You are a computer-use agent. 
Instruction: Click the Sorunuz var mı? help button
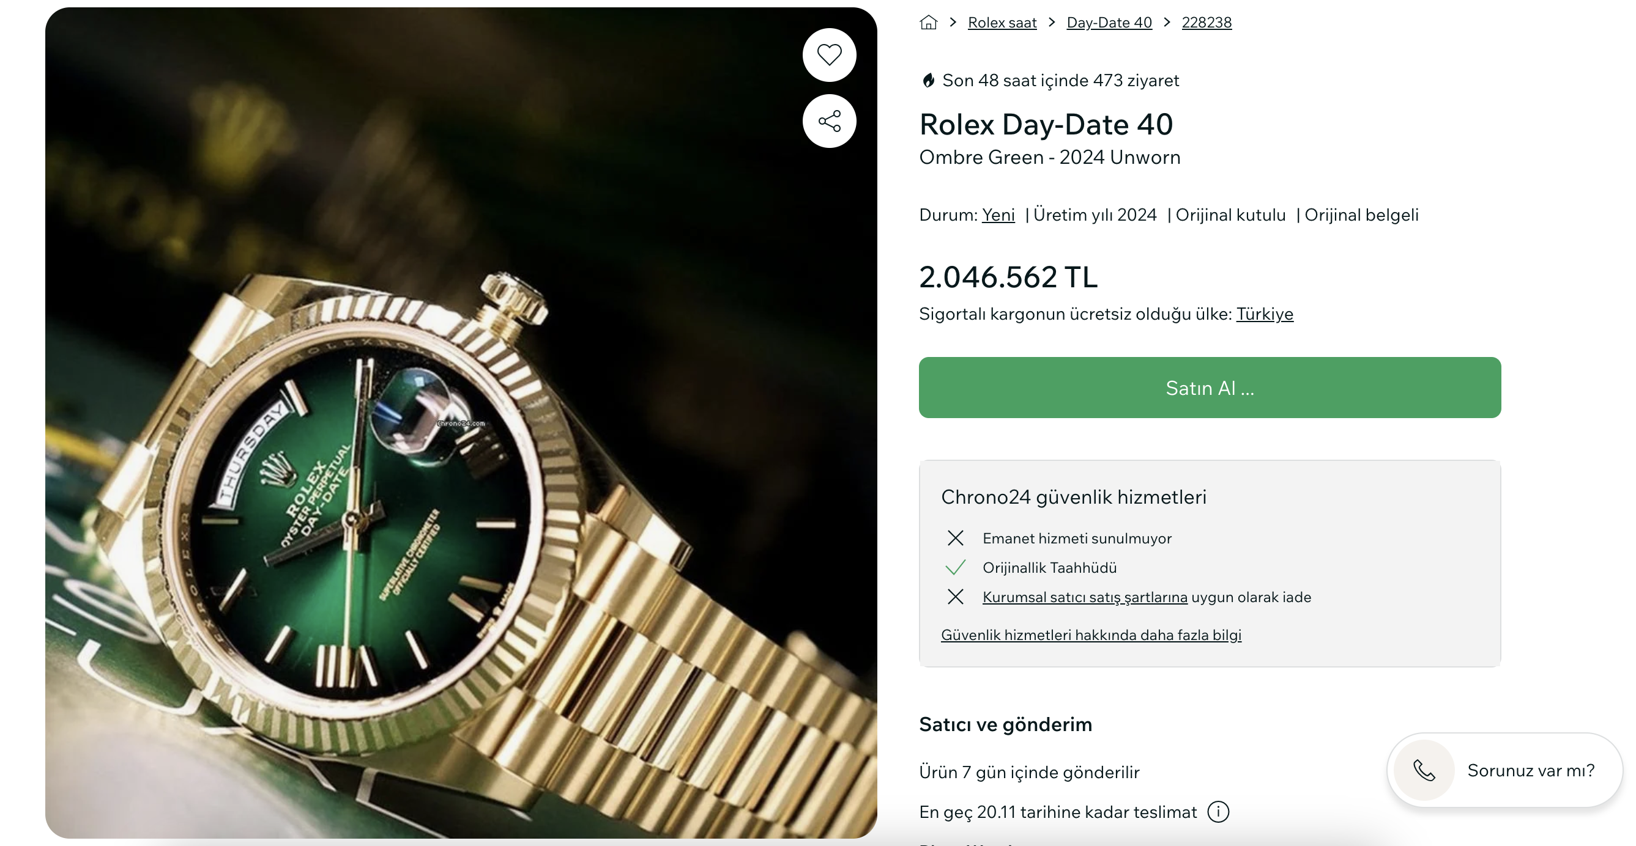tap(1504, 770)
